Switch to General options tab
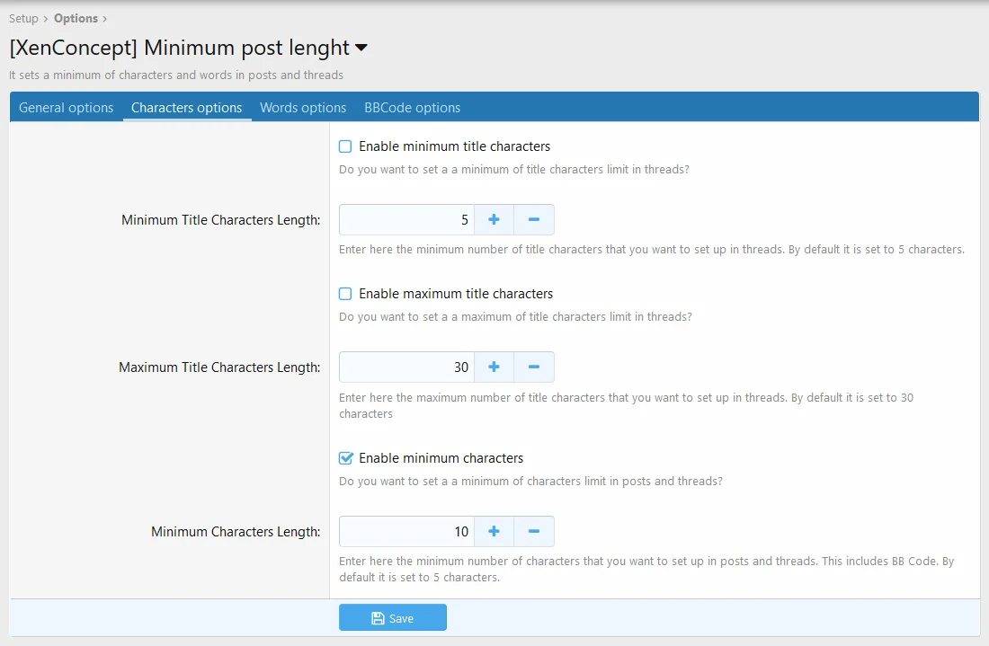The width and height of the screenshot is (989, 646). (x=67, y=108)
